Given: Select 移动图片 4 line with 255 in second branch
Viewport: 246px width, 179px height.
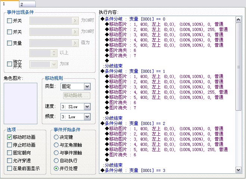Looking at the screenshot, I should (166, 92).
